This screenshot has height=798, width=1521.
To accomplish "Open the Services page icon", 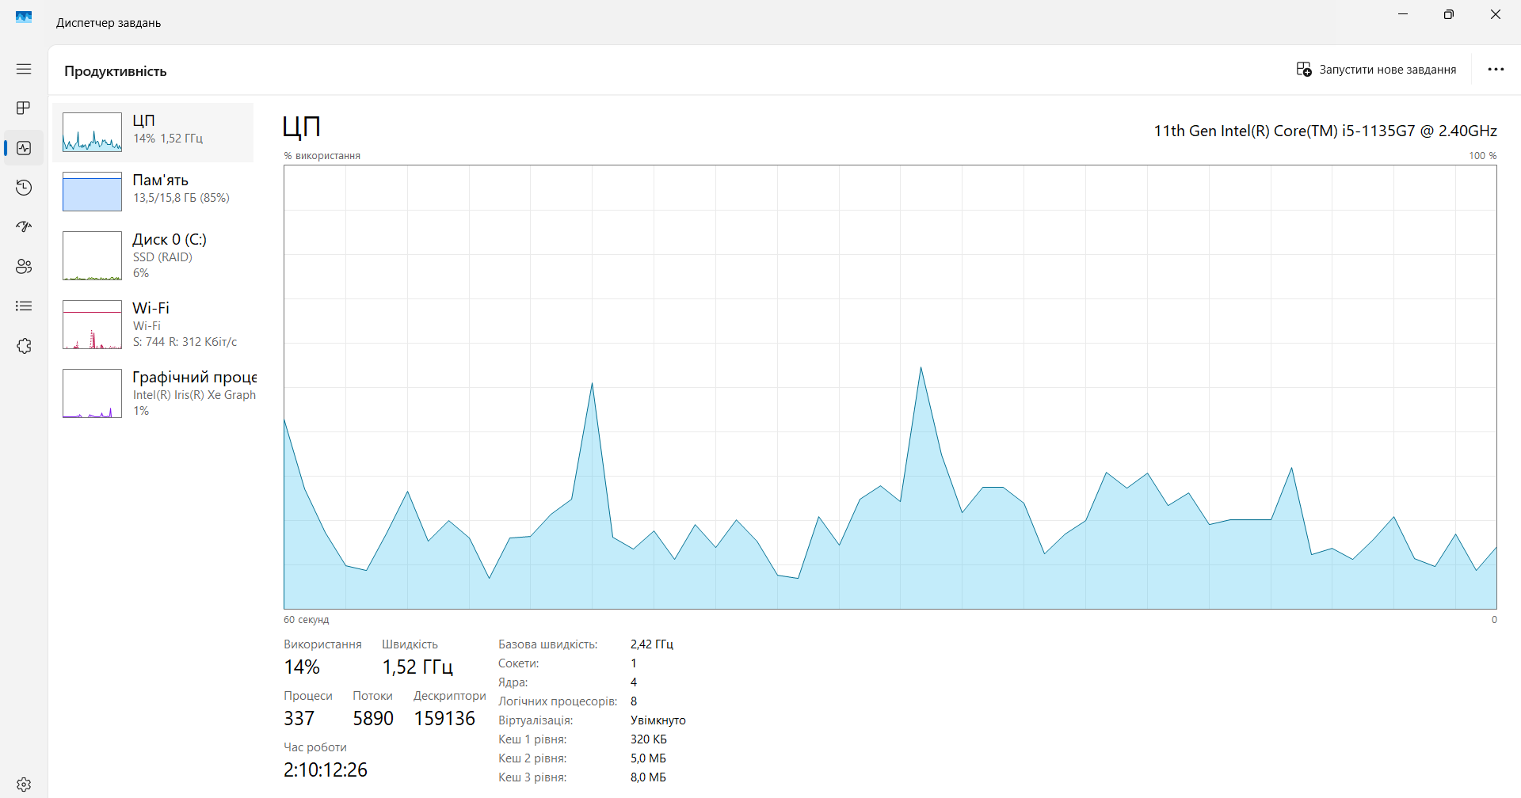I will coord(24,346).
